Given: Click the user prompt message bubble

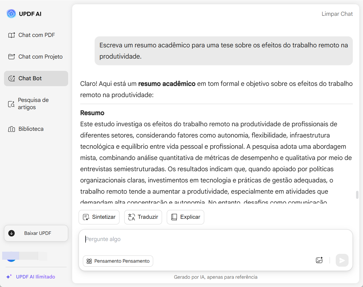Looking at the screenshot, I should click(x=224, y=51).
